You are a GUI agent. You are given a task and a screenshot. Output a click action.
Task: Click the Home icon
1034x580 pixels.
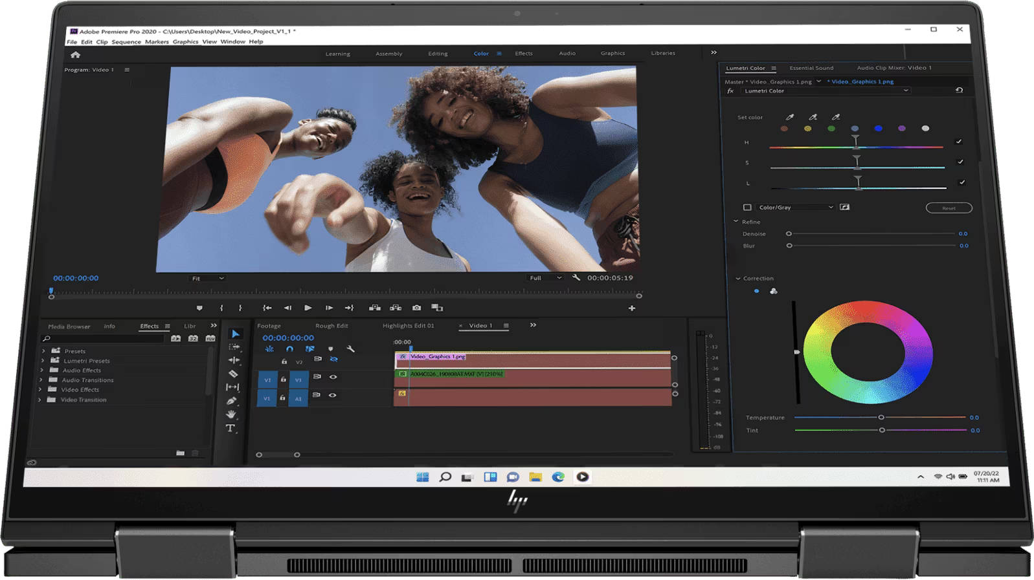coord(76,55)
